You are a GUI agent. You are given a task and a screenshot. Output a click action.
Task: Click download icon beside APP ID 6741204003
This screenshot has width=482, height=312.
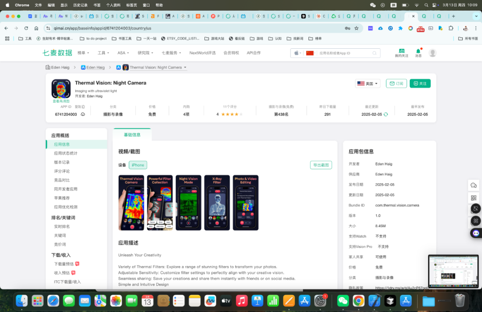(x=83, y=114)
